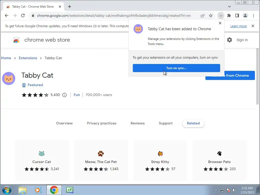Open the profile avatar menu
Screen dimensions: 260x195
point(245,15)
